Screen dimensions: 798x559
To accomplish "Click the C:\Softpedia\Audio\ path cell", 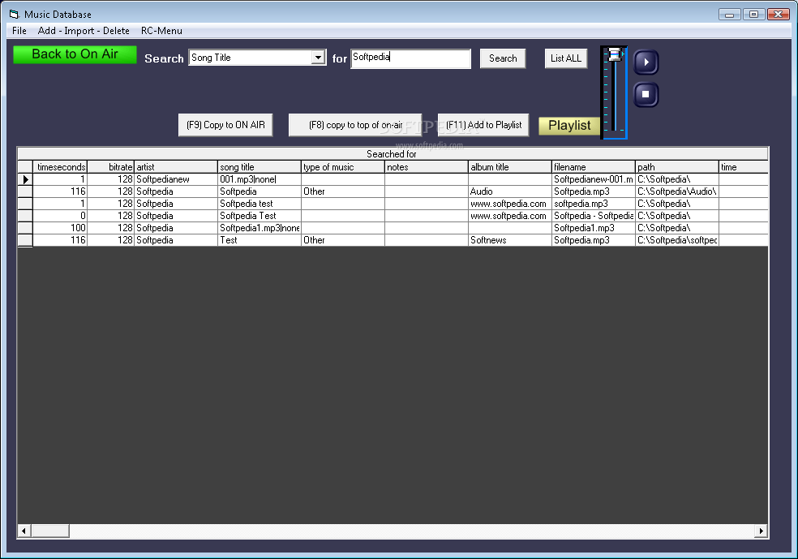I will 677,191.
